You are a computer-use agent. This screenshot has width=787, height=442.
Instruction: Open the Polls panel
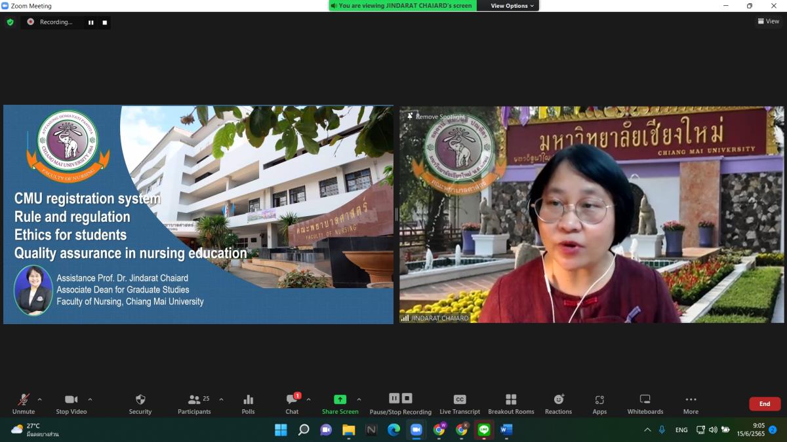click(248, 403)
